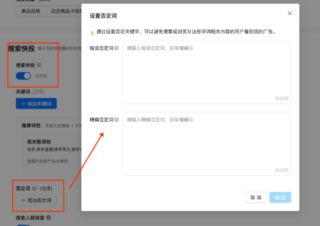
Task: Click the 添加否定词 button
Action: 36,201
